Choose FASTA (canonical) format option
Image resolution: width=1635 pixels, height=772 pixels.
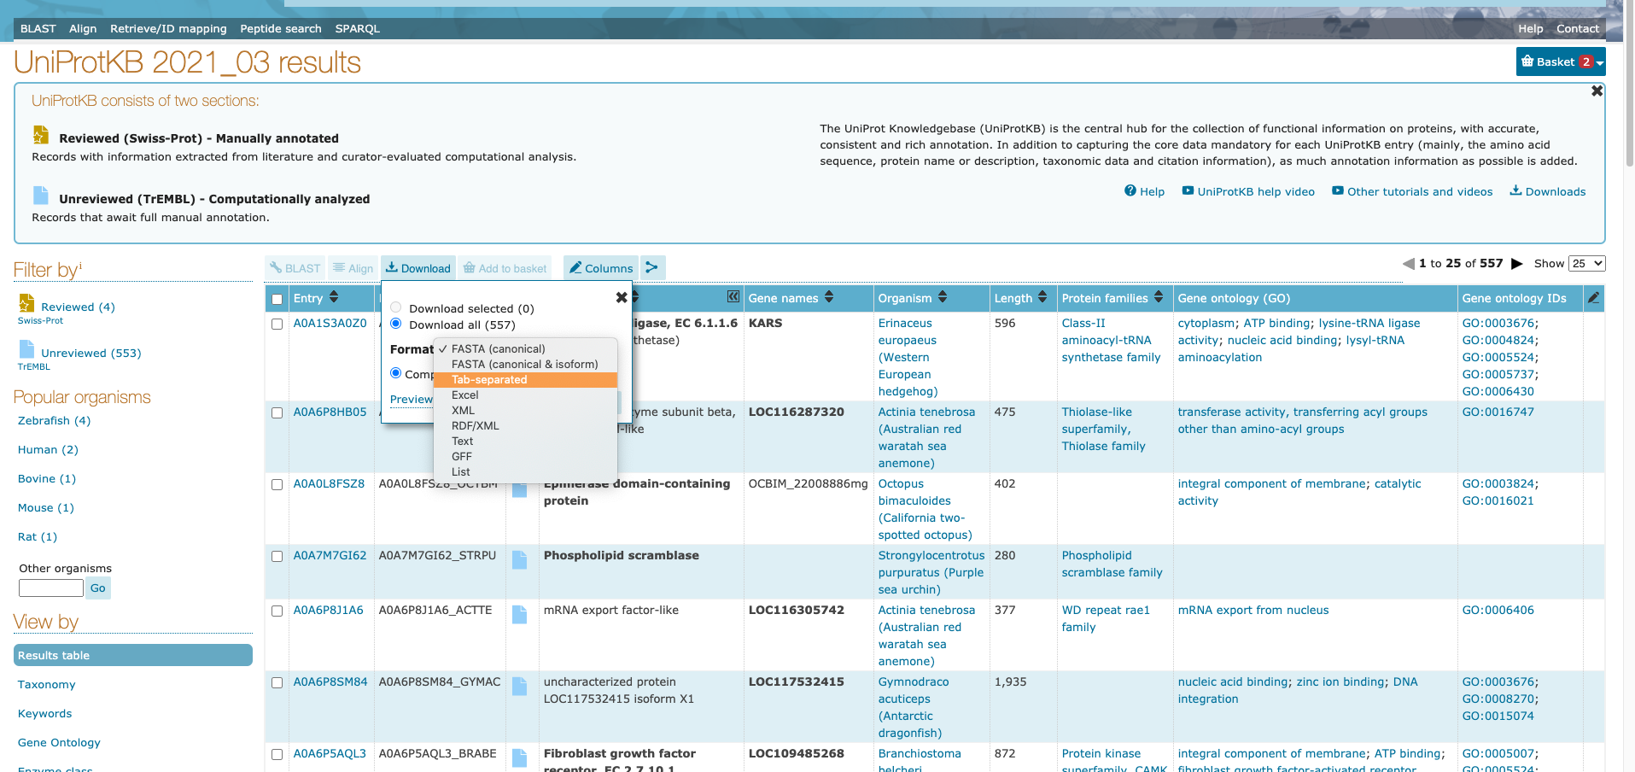525,348
